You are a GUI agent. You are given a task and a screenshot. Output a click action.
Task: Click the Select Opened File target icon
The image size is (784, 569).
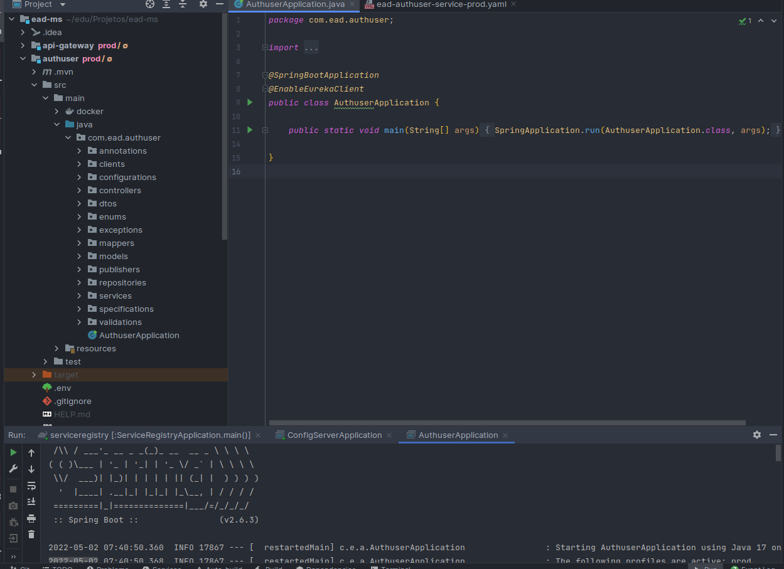coord(150,4)
